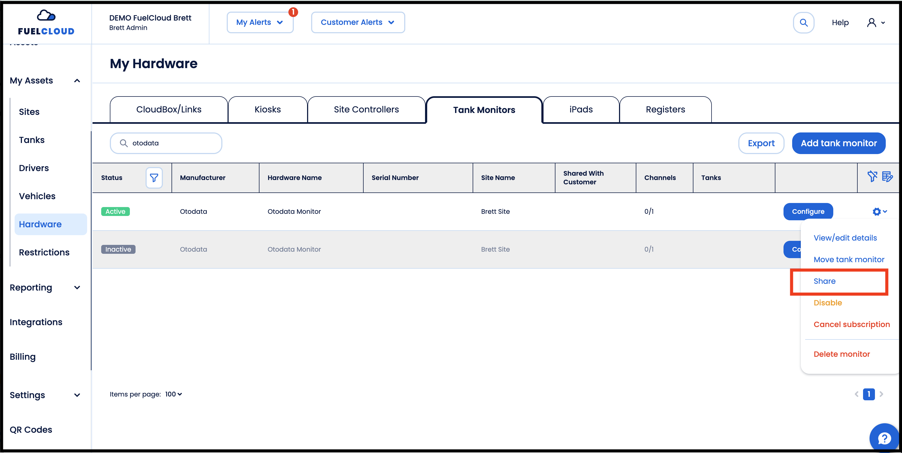Image resolution: width=902 pixels, height=453 pixels.
Task: Click page number 1 in pagination
Action: (869, 394)
